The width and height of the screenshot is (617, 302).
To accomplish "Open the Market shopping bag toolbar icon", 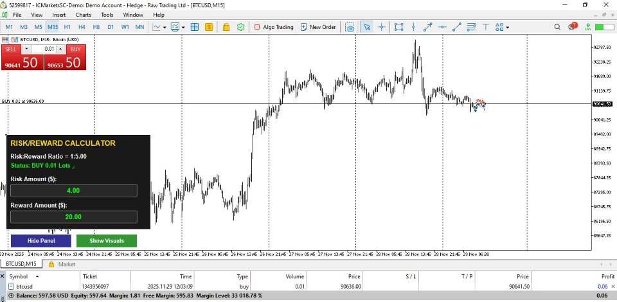I will [x=226, y=27].
